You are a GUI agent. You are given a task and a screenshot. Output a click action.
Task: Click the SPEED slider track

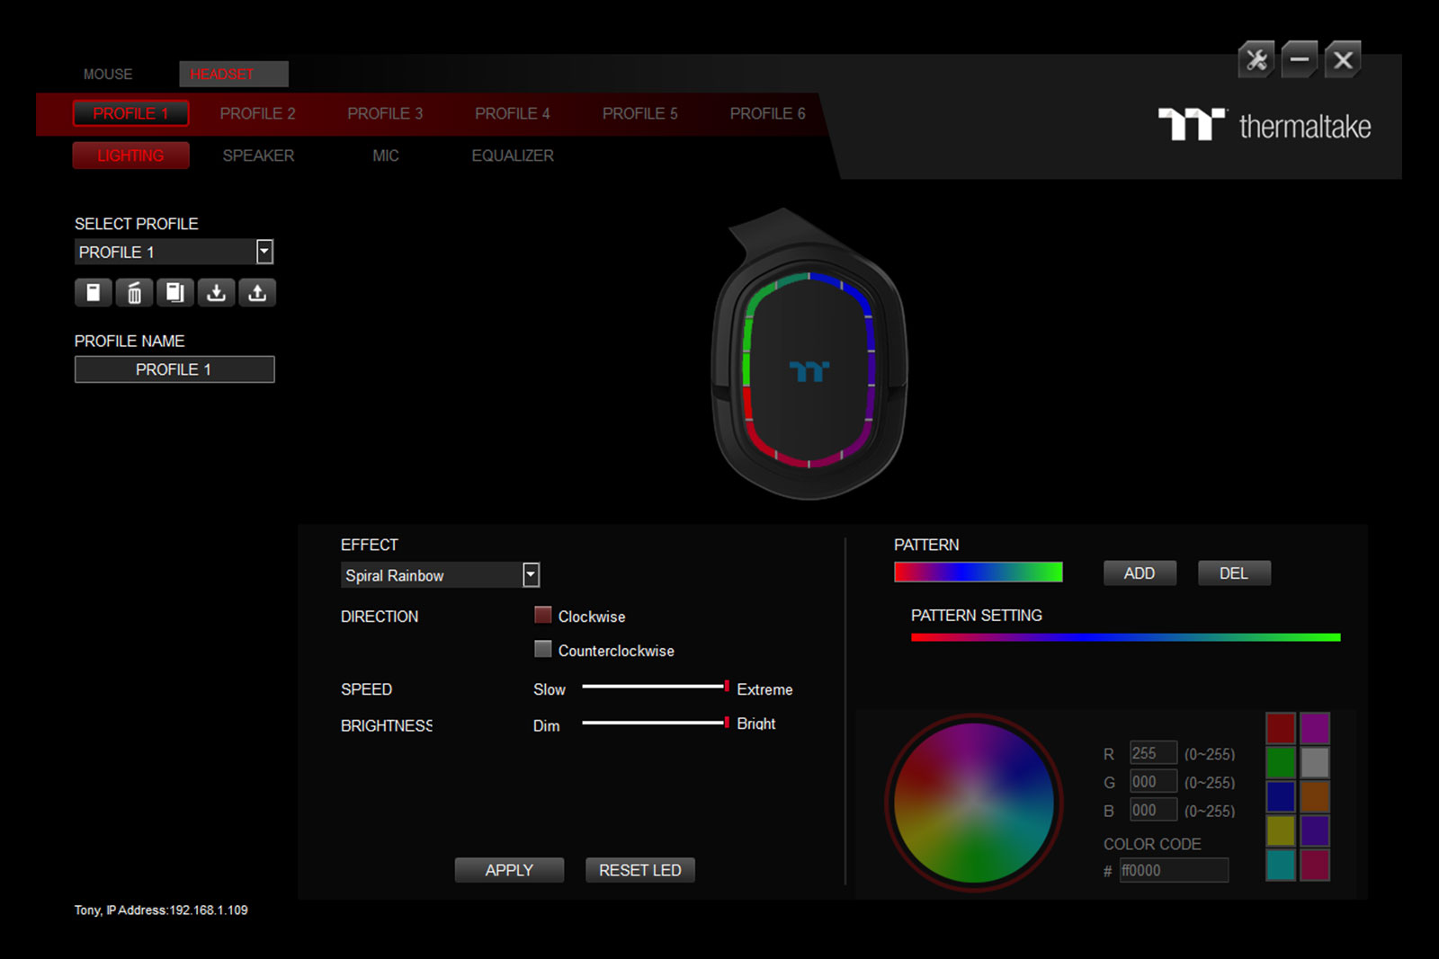click(655, 687)
